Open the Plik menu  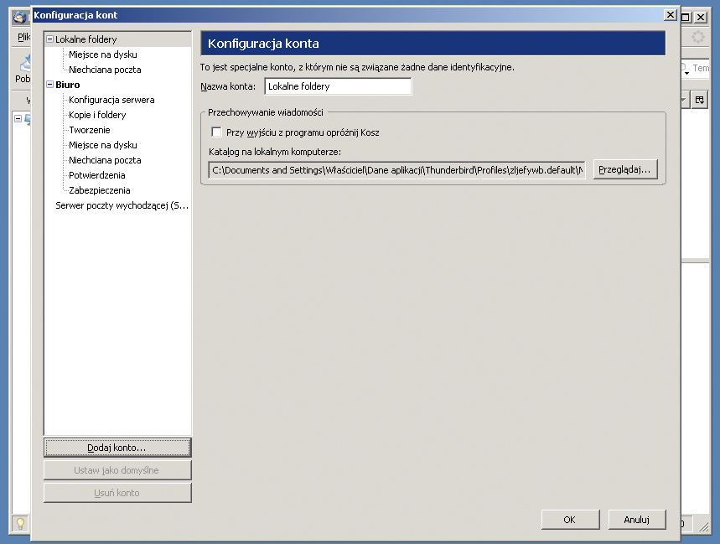[23, 37]
